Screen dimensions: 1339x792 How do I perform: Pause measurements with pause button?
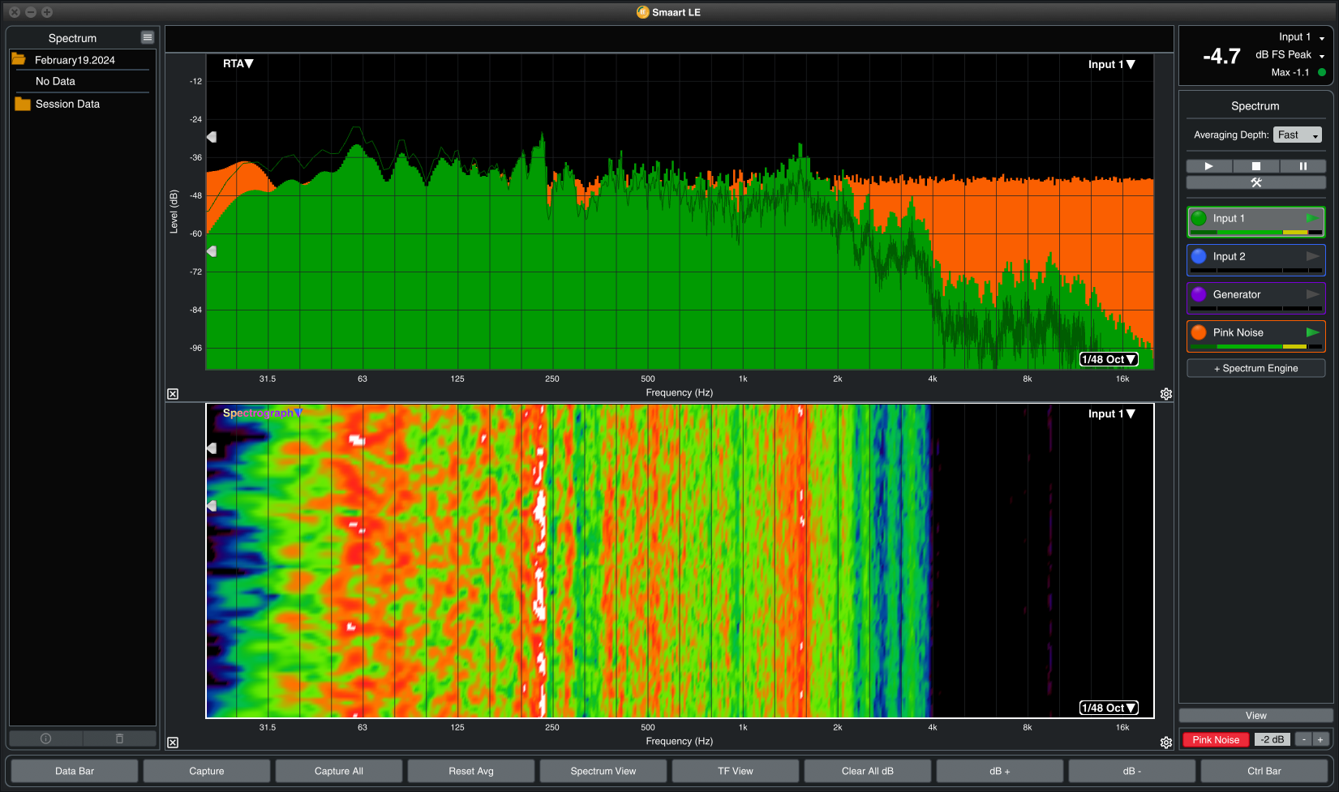pyautogui.click(x=1303, y=166)
